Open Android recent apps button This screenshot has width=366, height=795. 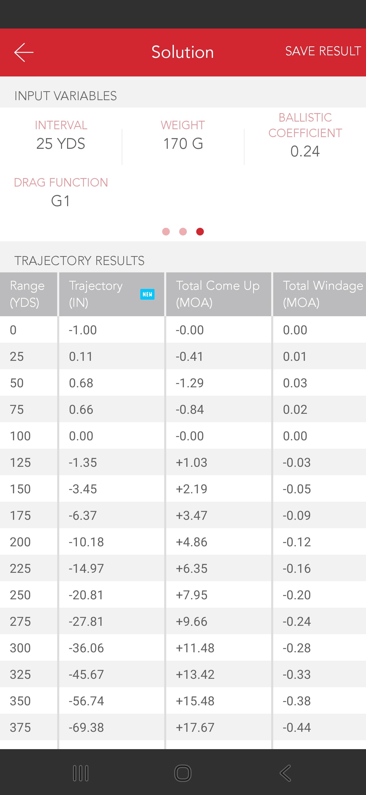(81, 773)
